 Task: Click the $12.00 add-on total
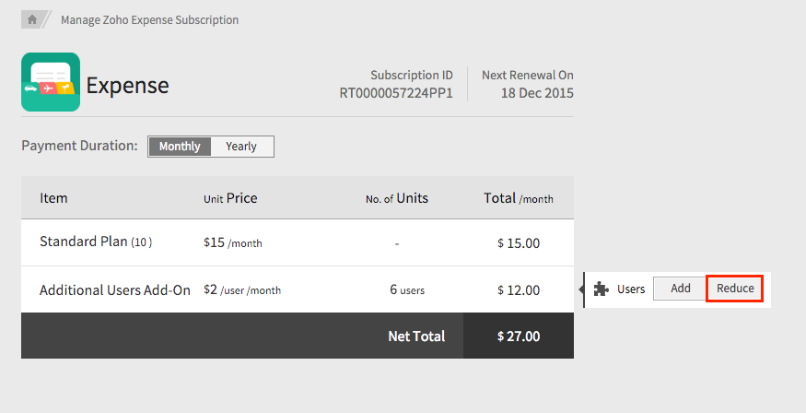519,289
